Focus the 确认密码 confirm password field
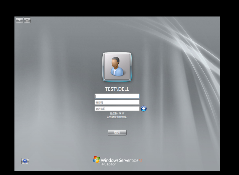 [x=117, y=108]
